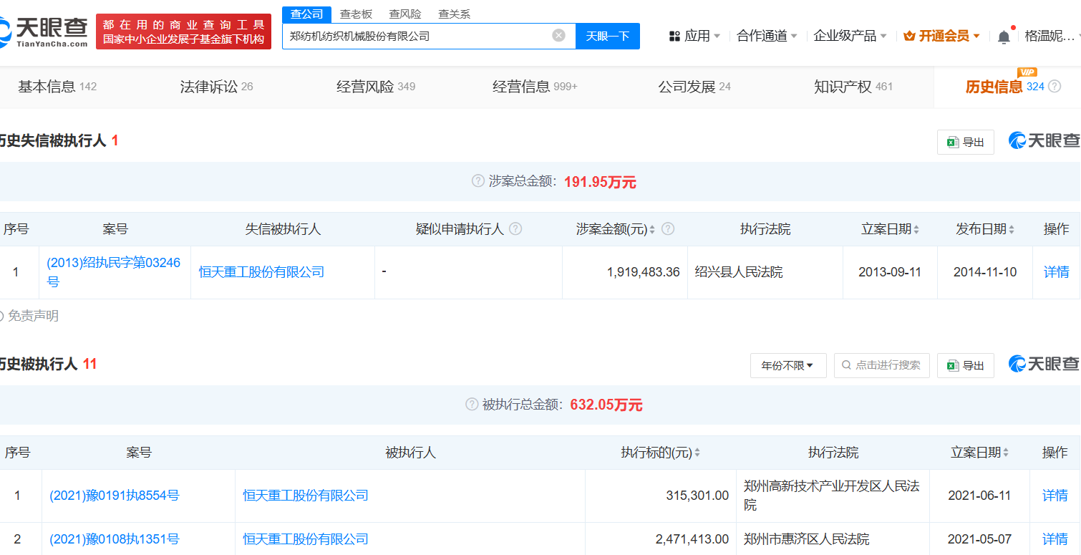Open 恒天重工 link in 1351号 row
The height and width of the screenshot is (555, 1081).
[x=306, y=539]
